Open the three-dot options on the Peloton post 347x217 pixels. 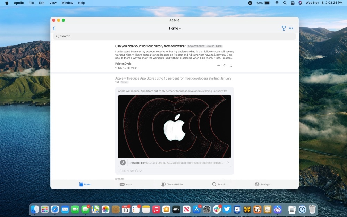click(218, 66)
